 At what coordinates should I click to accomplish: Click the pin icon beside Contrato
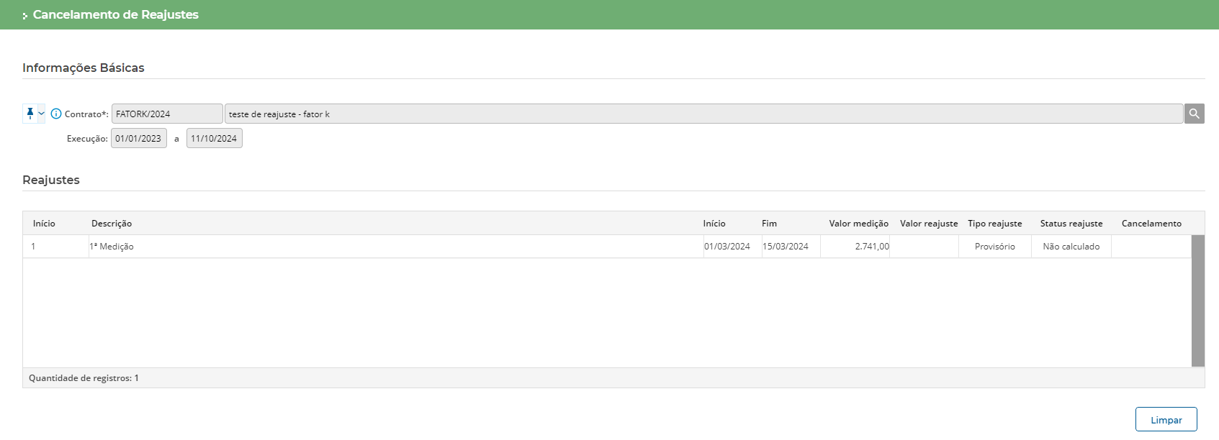coord(30,114)
